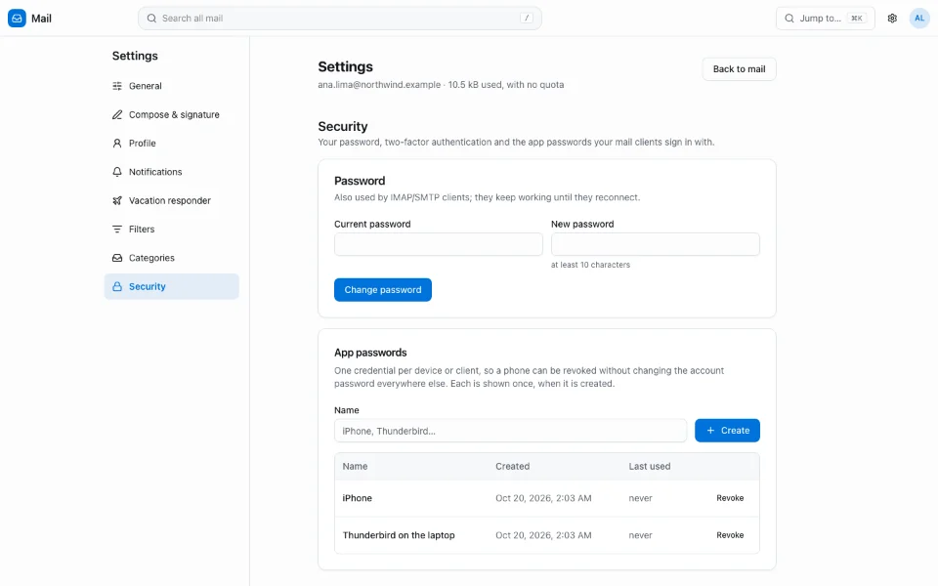The image size is (938, 586).
Task: Select the Security settings item
Action: tap(172, 287)
